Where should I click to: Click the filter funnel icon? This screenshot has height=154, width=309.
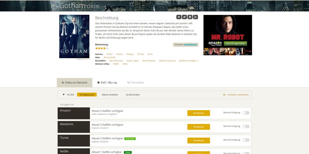click(64, 95)
